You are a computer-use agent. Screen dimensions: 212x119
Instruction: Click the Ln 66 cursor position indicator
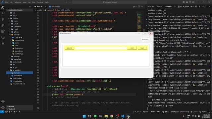coord(137,112)
